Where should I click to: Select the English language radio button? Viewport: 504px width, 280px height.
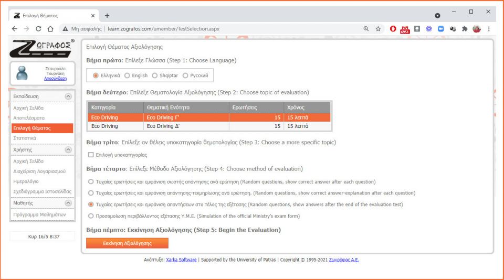[x=128, y=76]
